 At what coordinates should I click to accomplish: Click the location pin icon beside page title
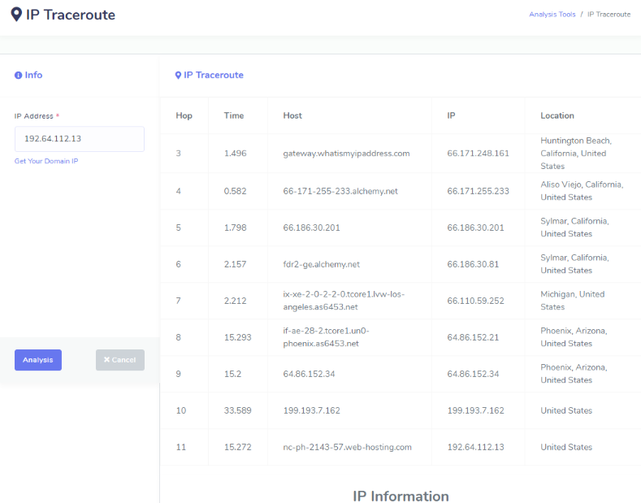[x=16, y=15]
